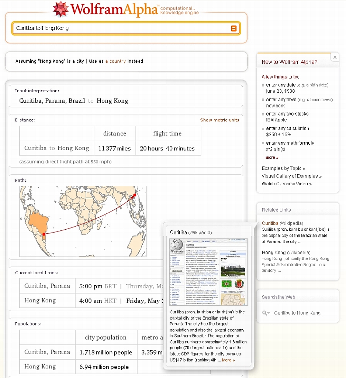The image size is (346, 378).
Task: Open Hong Kong Wikipedia related link
Action: 273,252
